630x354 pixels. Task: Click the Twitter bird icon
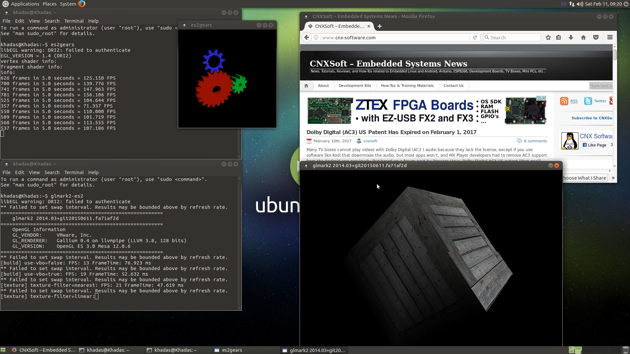pyautogui.click(x=588, y=101)
